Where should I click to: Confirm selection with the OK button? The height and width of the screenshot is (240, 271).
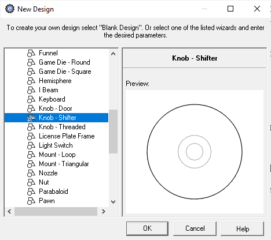[147, 228]
